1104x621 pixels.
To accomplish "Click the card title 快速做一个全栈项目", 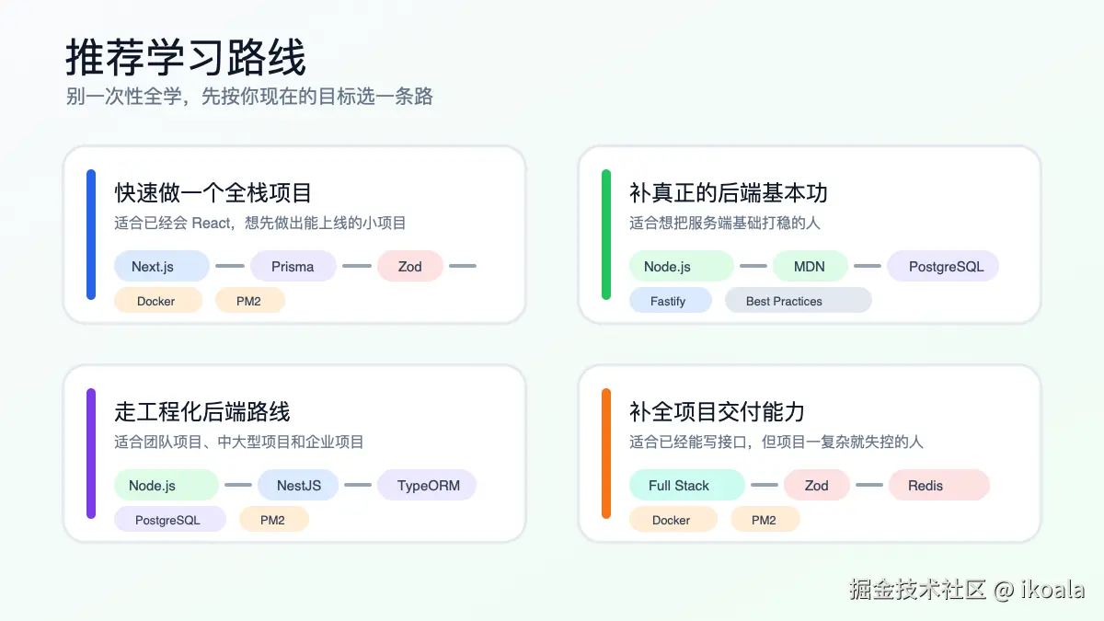I will point(213,192).
